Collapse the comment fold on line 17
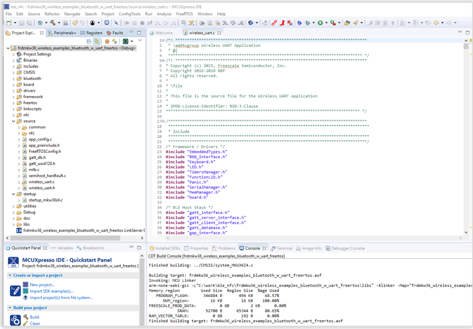 click(163, 121)
